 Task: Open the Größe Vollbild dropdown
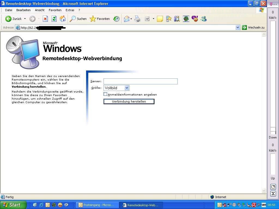coord(116,88)
